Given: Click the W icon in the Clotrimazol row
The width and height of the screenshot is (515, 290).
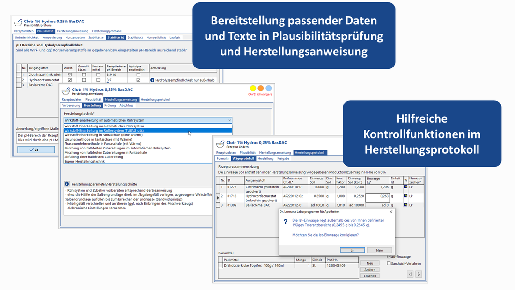Looking at the screenshot, I should tap(405, 187).
